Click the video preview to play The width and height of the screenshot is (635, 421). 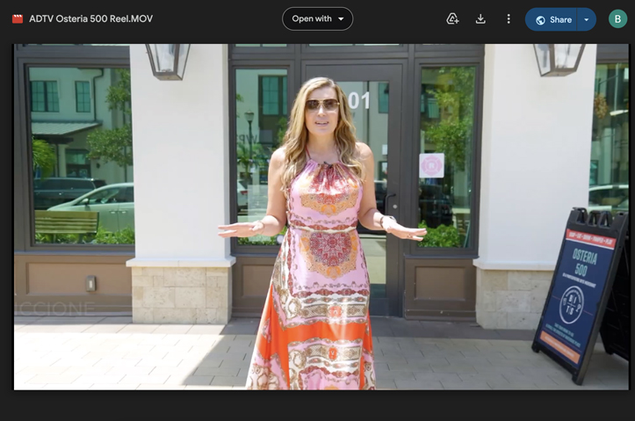point(321,217)
